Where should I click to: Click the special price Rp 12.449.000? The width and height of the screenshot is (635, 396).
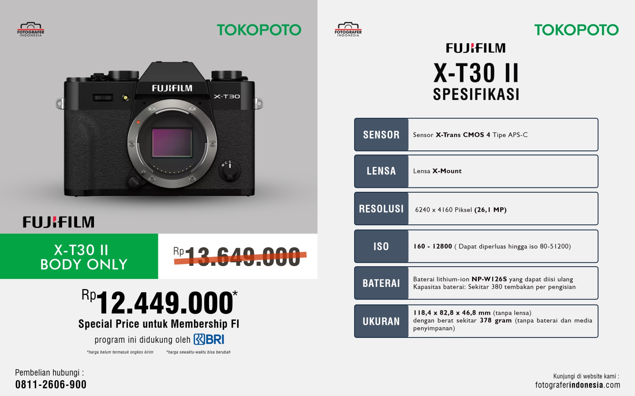coord(160,302)
